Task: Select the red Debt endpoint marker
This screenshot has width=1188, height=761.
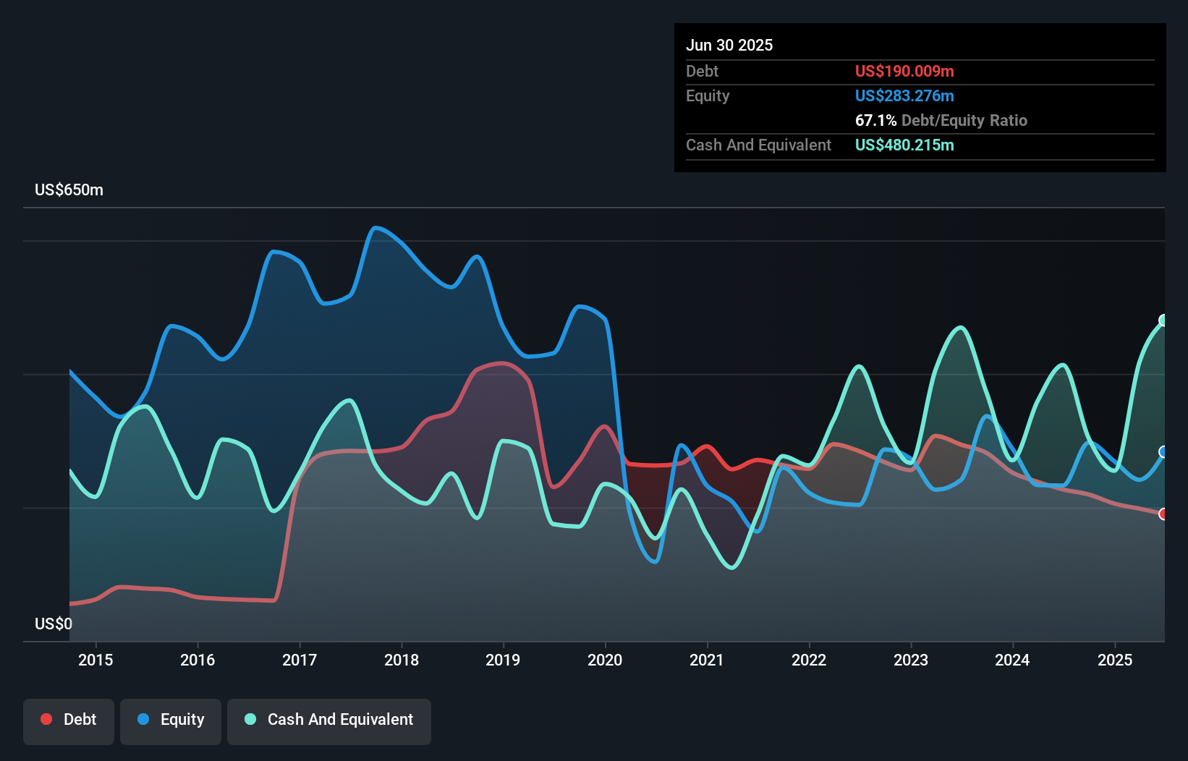Action: tap(1163, 515)
